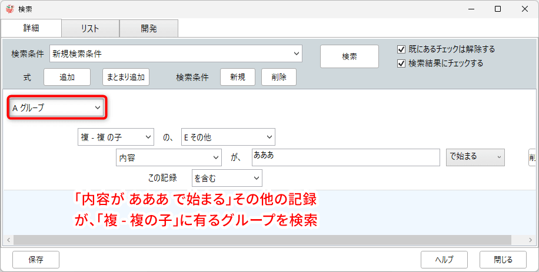539x272 pixels.
Task: Toggle 検索結果にチェックする checkbox
Action: pyautogui.click(x=402, y=63)
